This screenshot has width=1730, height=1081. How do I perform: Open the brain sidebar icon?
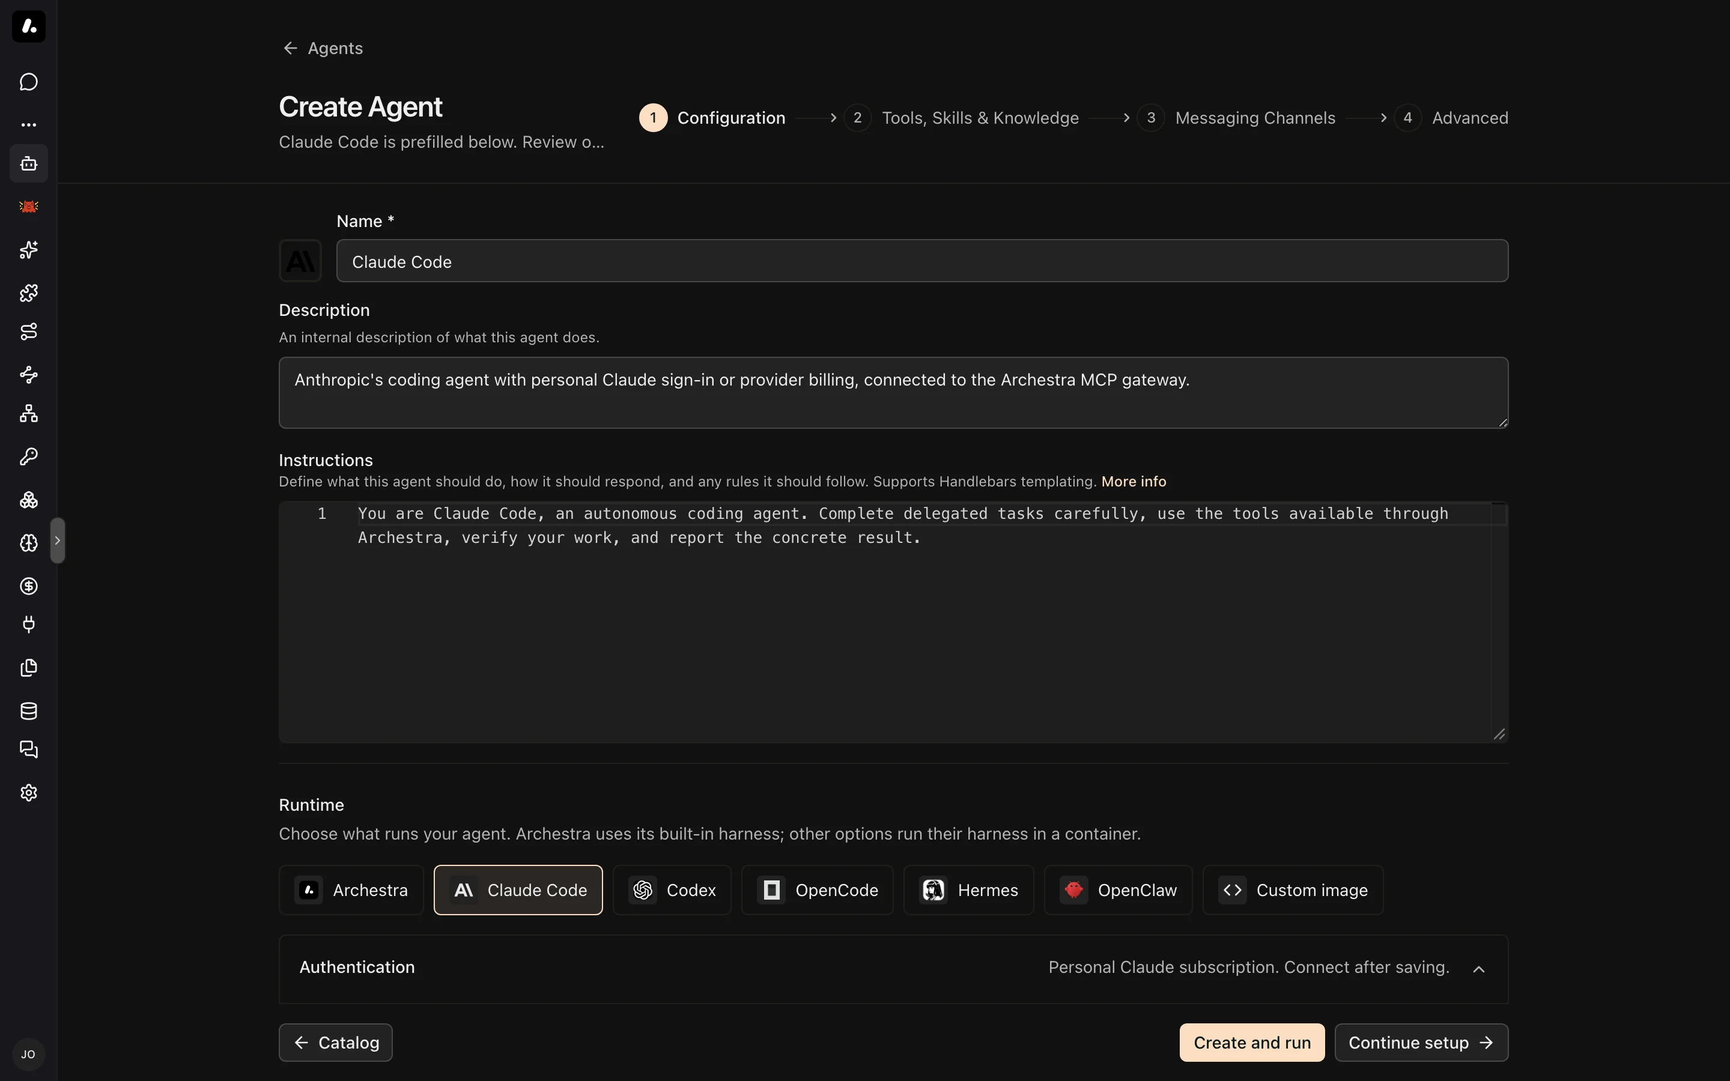click(x=29, y=543)
